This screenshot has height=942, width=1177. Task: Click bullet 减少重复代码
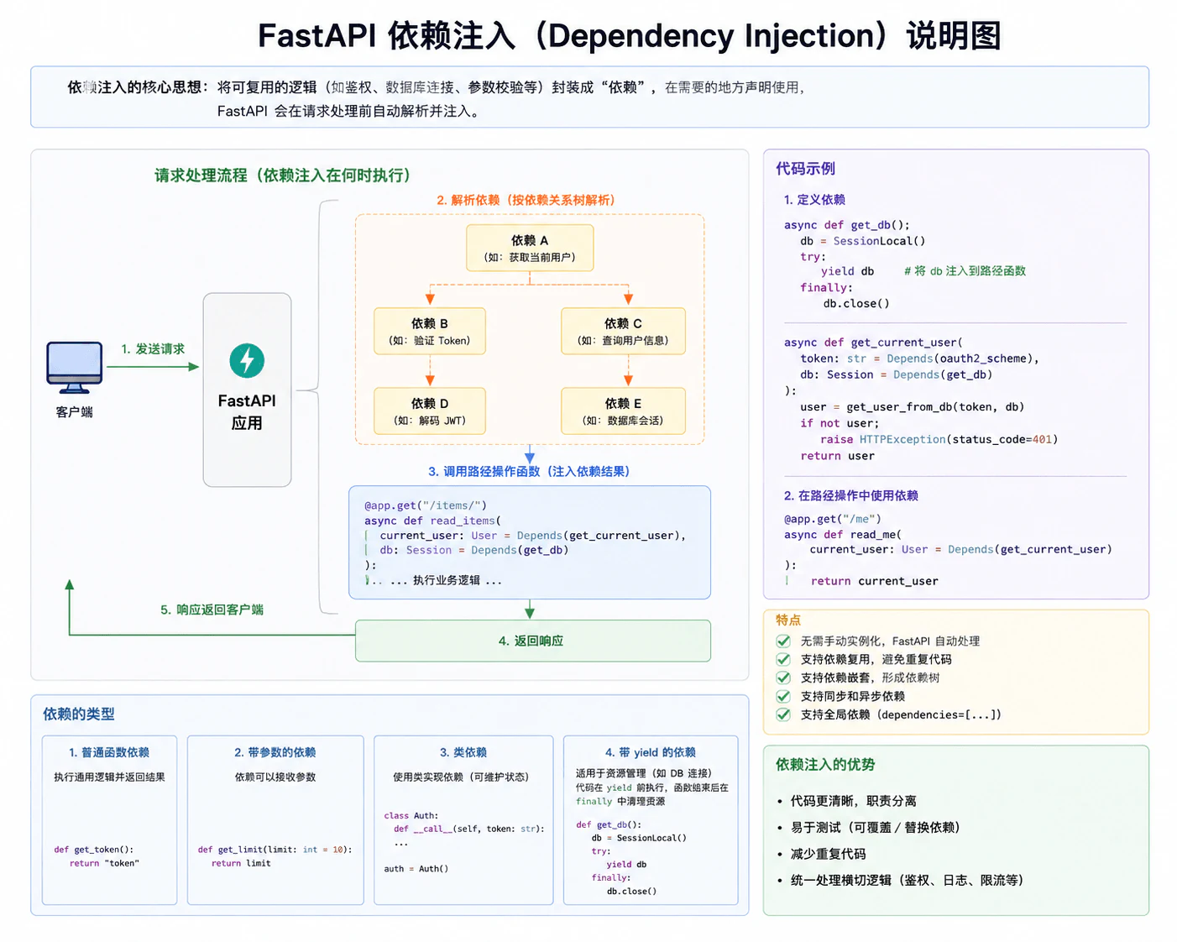(x=828, y=854)
